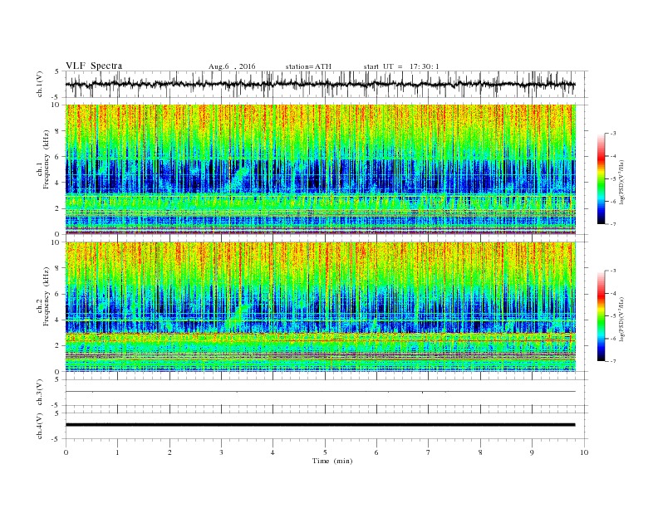Select log(PSD) label beside ch.1 color bar
658x508 pixels.
tap(621, 181)
